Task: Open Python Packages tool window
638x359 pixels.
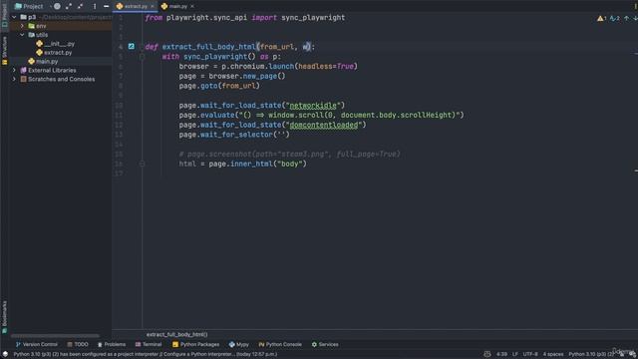Action: pyautogui.click(x=195, y=344)
